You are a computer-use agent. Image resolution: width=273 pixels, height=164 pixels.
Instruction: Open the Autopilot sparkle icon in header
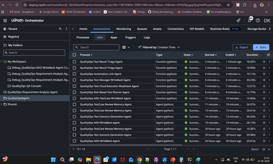coord(238,21)
